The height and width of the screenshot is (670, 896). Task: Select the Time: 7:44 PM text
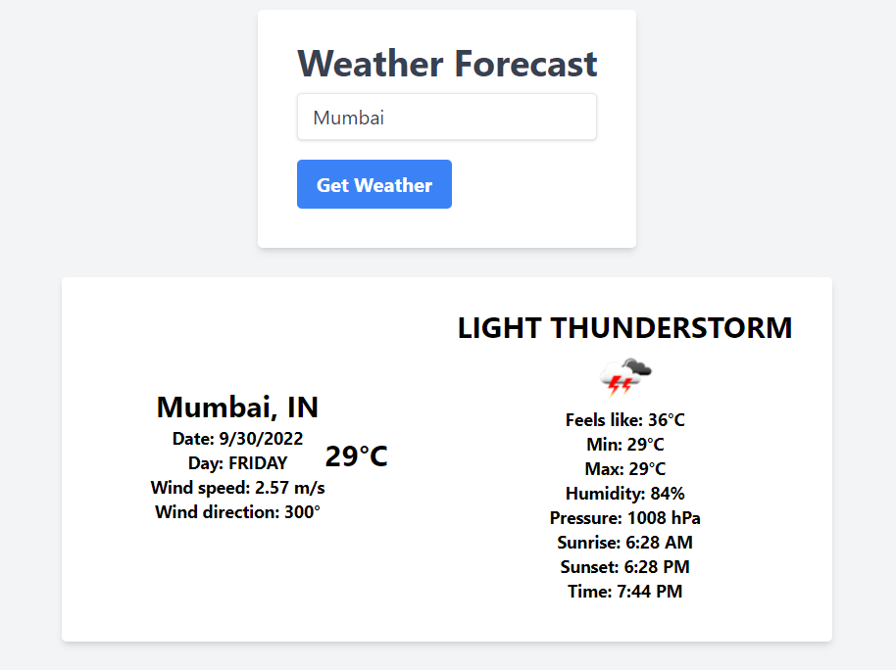[624, 591]
